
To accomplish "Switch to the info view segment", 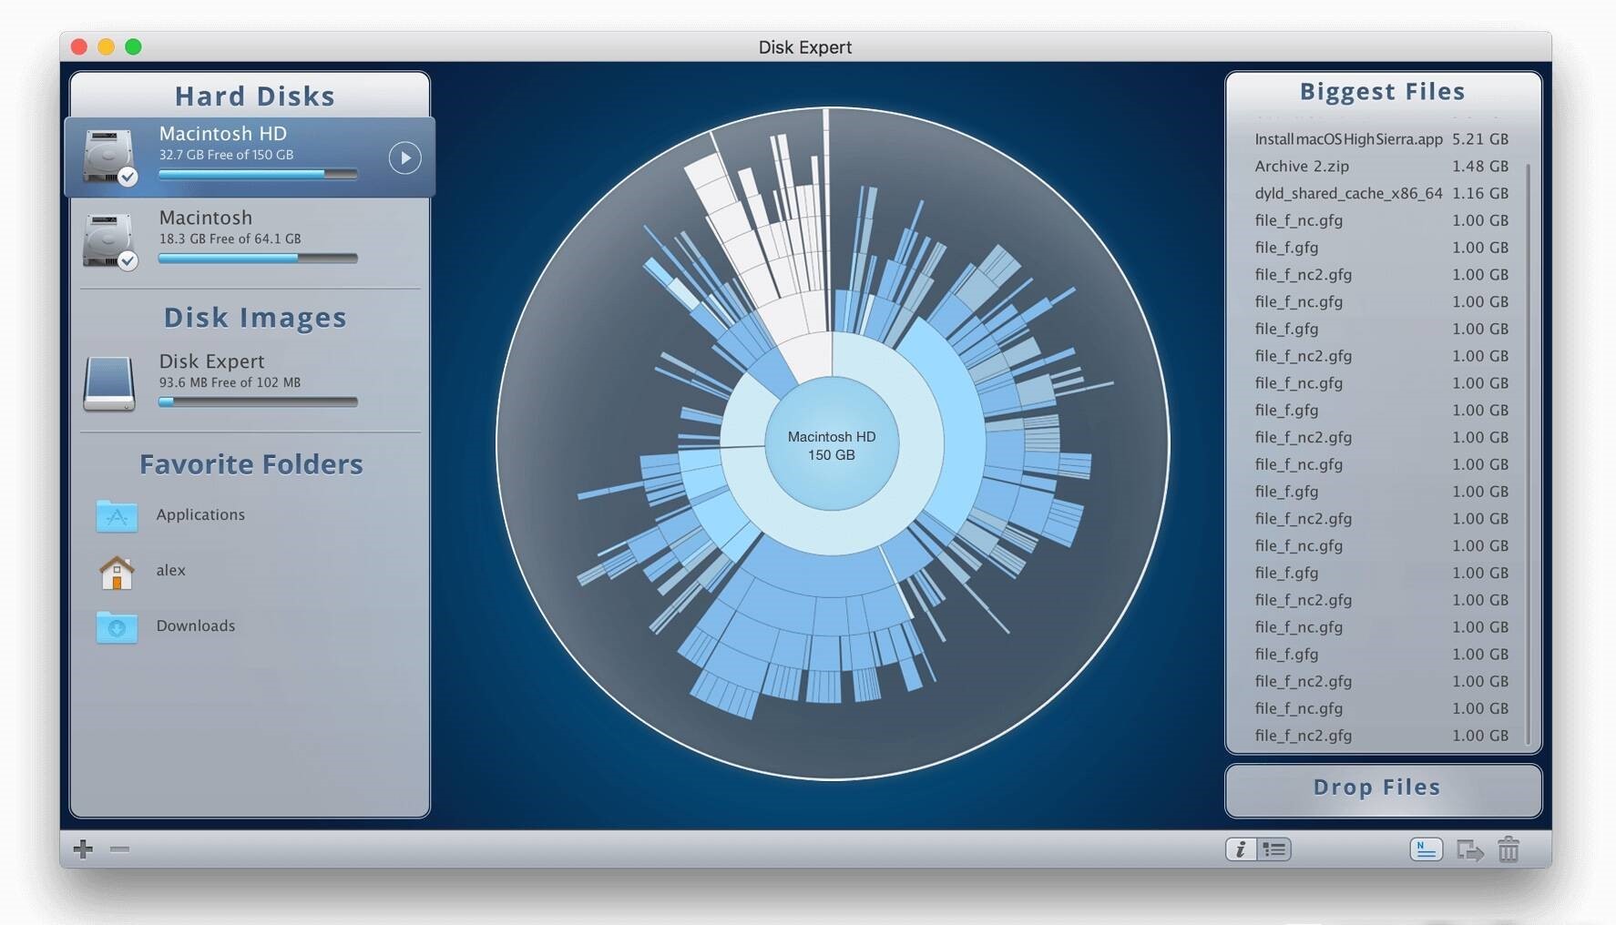I will [1242, 849].
